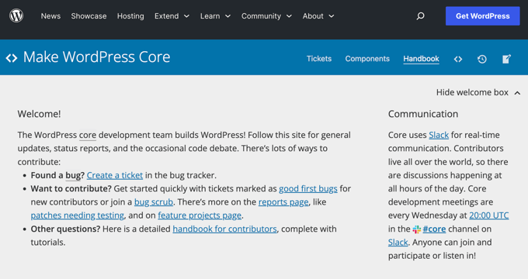Viewport: 528px width, 279px height.
Task: Click the WordPress logo icon
Action: (x=16, y=15)
